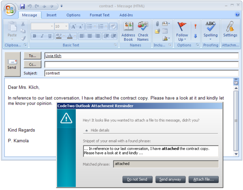Click the Paste clipboard button

tap(12, 30)
